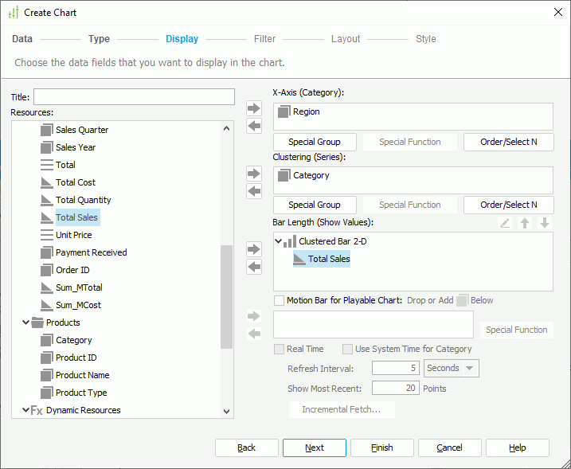Go to the Filter wizard step
This screenshot has height=469, width=571.
(x=264, y=39)
